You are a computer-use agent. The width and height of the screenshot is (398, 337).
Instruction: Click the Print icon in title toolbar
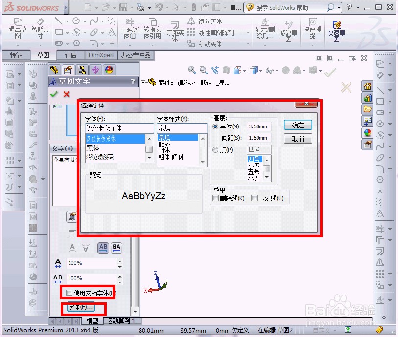(140, 8)
